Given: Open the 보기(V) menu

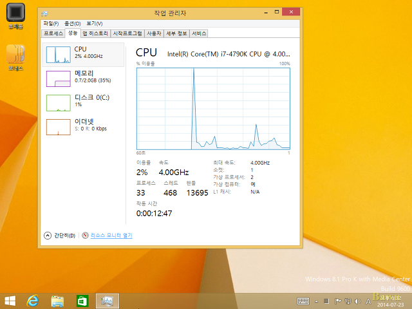Looking at the screenshot, I should pyautogui.click(x=95, y=24).
